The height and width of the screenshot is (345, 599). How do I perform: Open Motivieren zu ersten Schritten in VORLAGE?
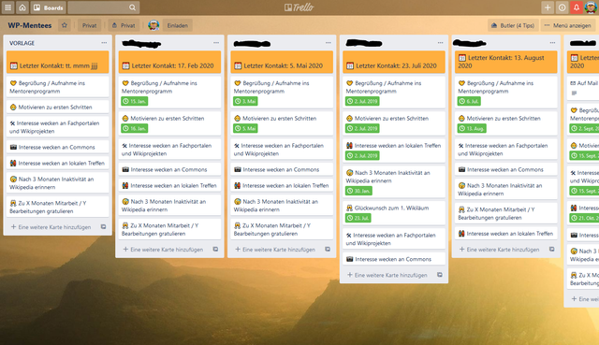[58, 107]
